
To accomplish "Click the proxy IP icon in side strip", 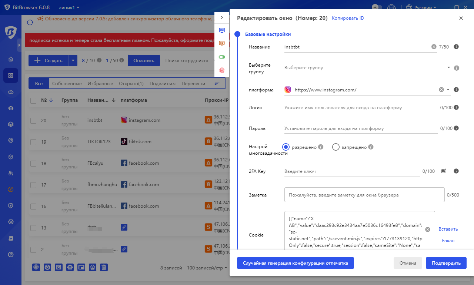I will [222, 43].
